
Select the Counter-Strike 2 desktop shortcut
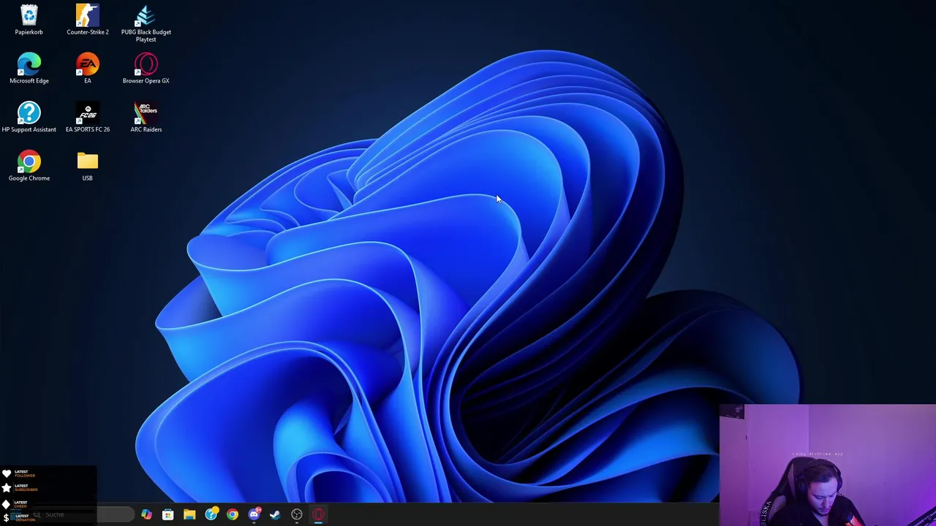[x=88, y=20]
